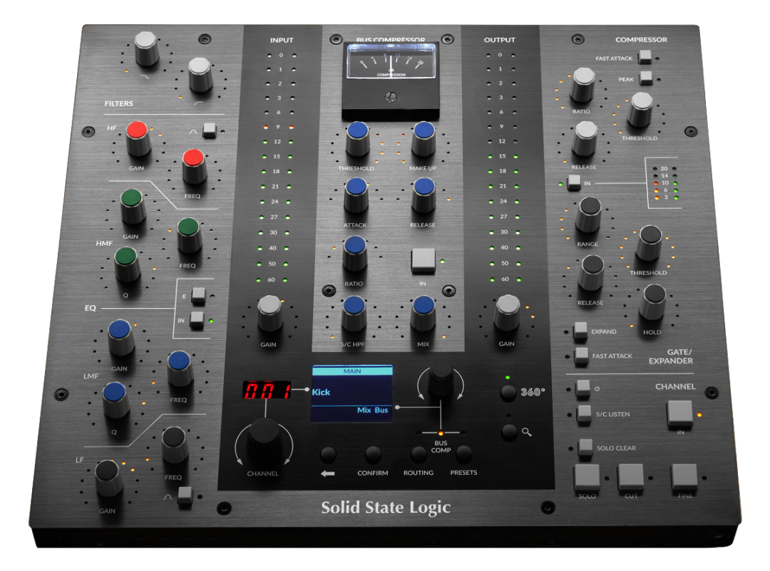770x571 pixels.
Task: Toggle the EXPAND button
Action: (580, 331)
